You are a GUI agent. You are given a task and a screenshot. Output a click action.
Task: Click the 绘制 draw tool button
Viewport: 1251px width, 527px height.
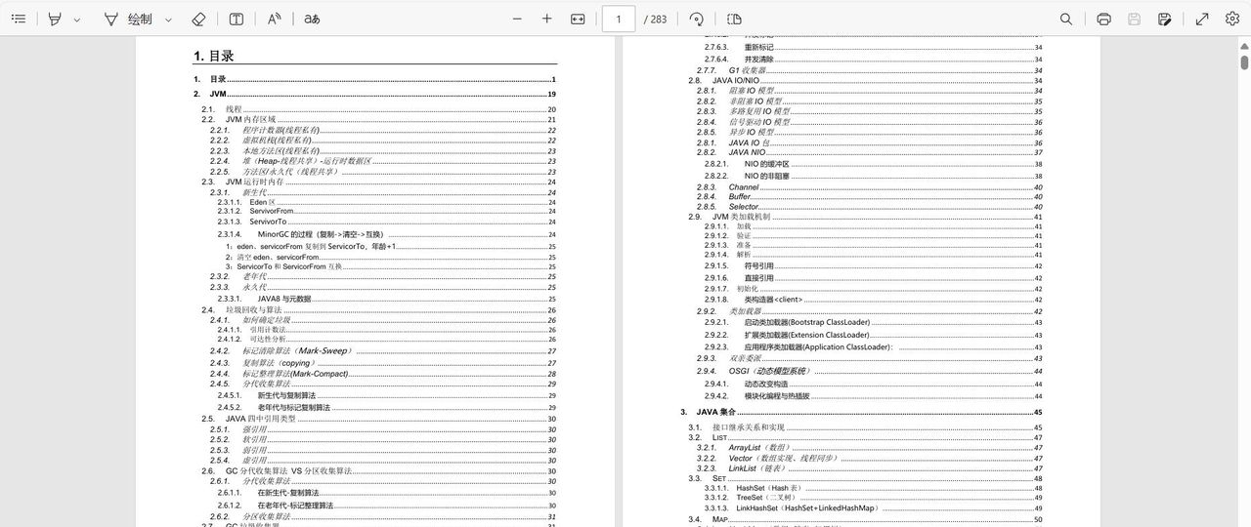pos(128,19)
